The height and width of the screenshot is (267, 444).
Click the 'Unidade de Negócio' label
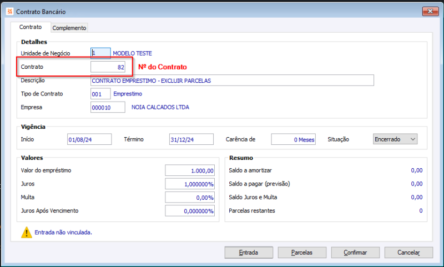click(x=46, y=53)
